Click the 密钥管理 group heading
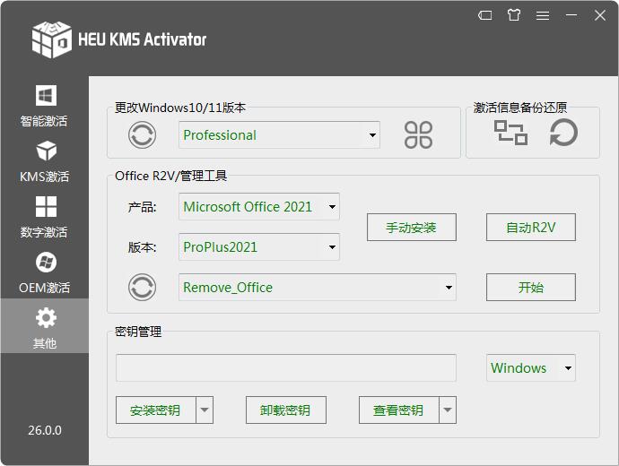Screen dimensions: 619x466 point(138,332)
